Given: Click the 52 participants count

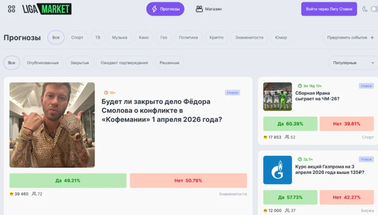Looking at the screenshot, I should [290, 137].
